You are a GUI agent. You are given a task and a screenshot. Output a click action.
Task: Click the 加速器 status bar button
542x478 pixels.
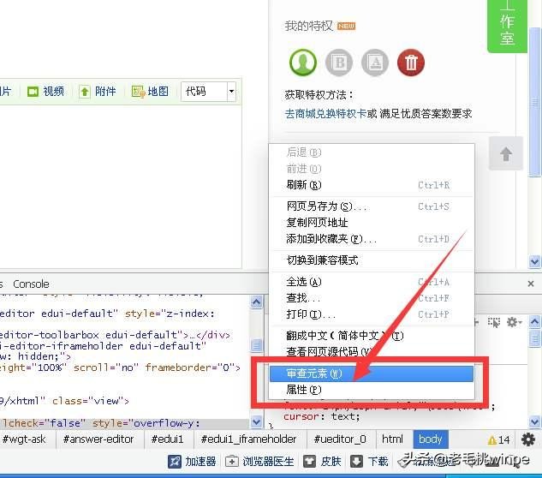coord(192,462)
